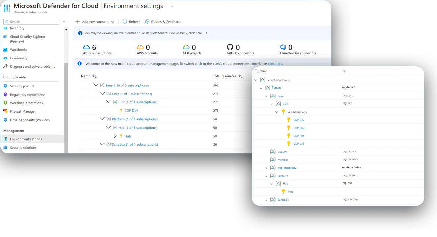Click in the sidebar Search field
Screen dimensions: 437x237
click(x=31, y=22)
